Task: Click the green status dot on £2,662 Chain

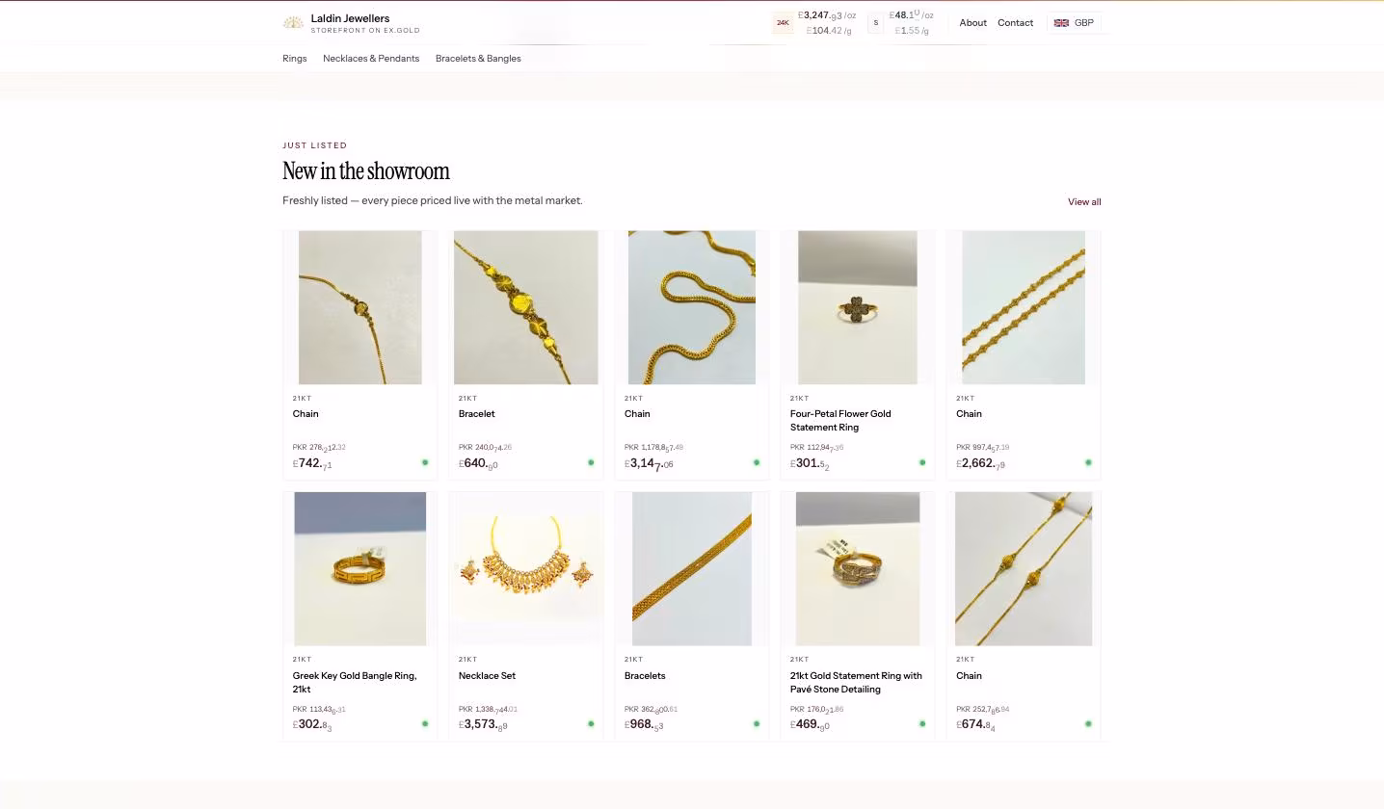Action: [x=1088, y=462]
